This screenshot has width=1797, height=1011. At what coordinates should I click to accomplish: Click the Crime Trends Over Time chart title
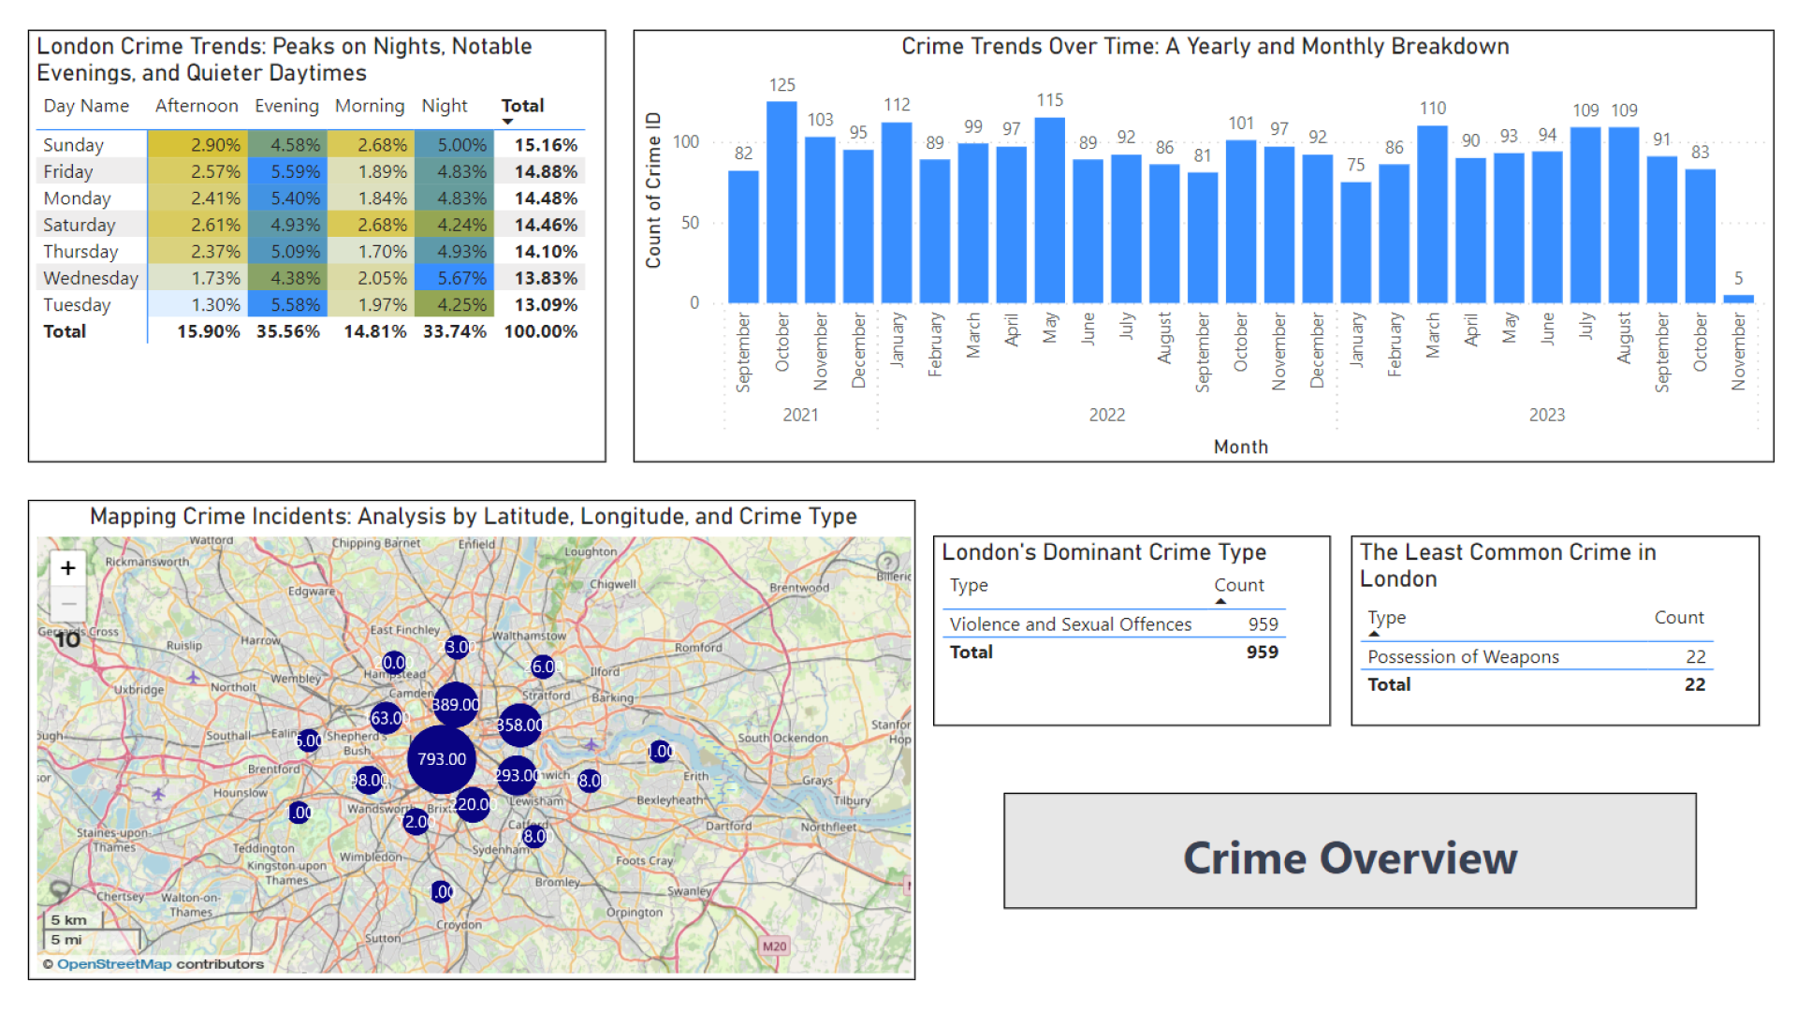pyautogui.click(x=1205, y=47)
